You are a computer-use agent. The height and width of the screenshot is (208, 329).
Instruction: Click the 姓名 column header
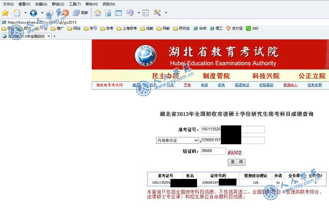pyautogui.click(x=190, y=176)
